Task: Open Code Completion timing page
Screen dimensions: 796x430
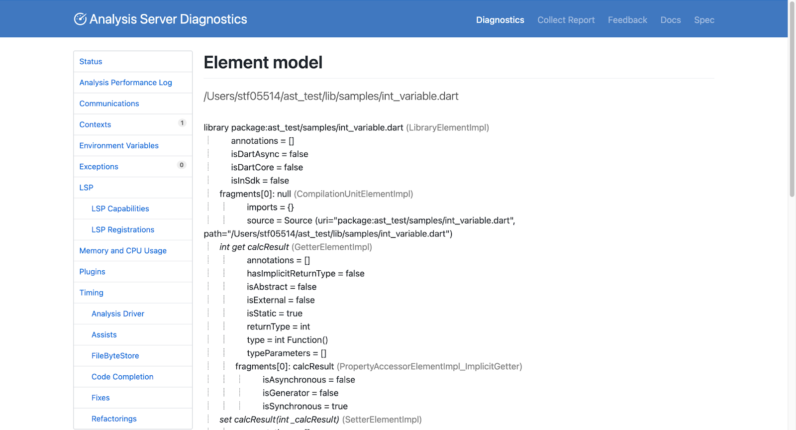Action: click(122, 377)
